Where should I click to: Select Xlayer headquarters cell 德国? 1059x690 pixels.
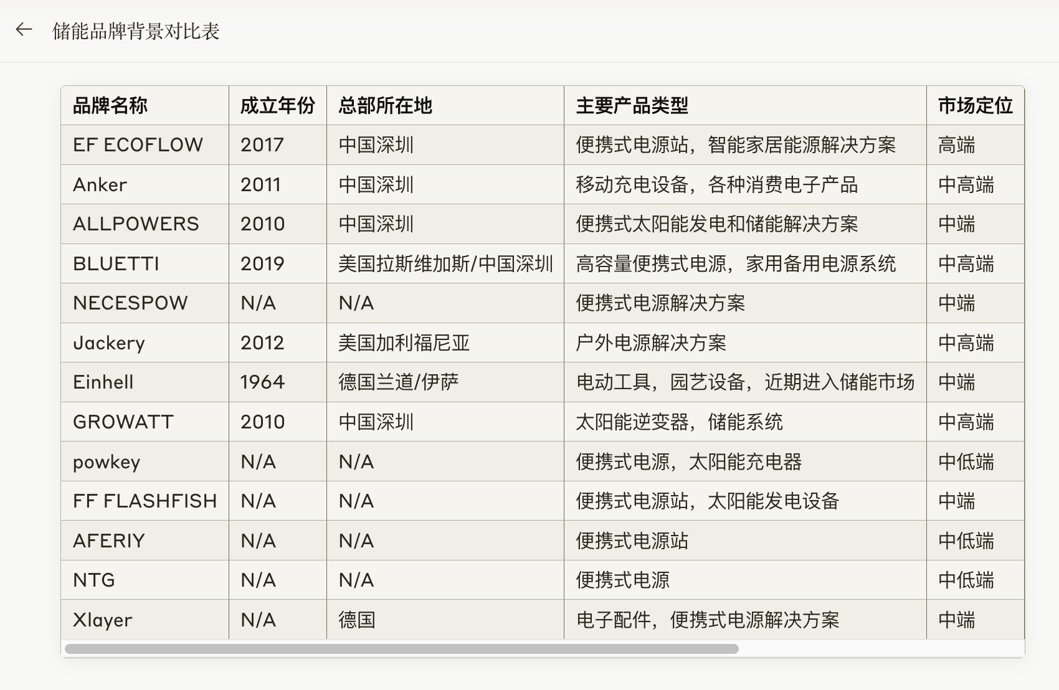pyautogui.click(x=445, y=620)
